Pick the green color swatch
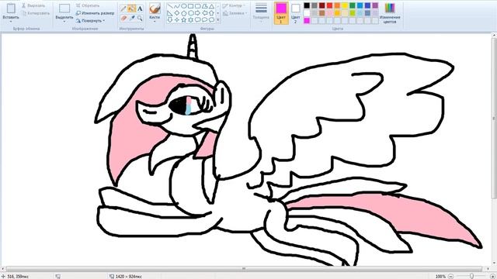497x279 pixels. (x=353, y=5)
